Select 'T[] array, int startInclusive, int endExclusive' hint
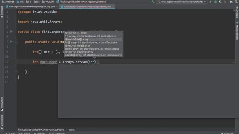The height and width of the screenshot is (134, 239). (x=90, y=36)
